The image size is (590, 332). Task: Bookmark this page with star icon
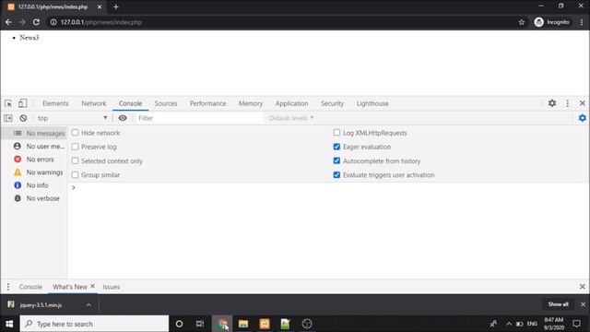522,22
